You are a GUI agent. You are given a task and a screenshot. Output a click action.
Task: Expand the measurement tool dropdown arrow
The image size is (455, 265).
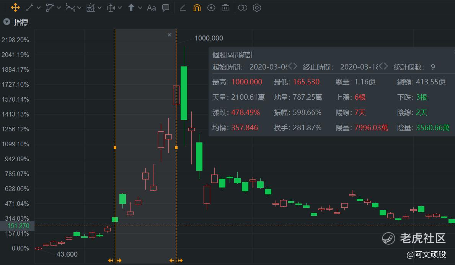click(120, 8)
